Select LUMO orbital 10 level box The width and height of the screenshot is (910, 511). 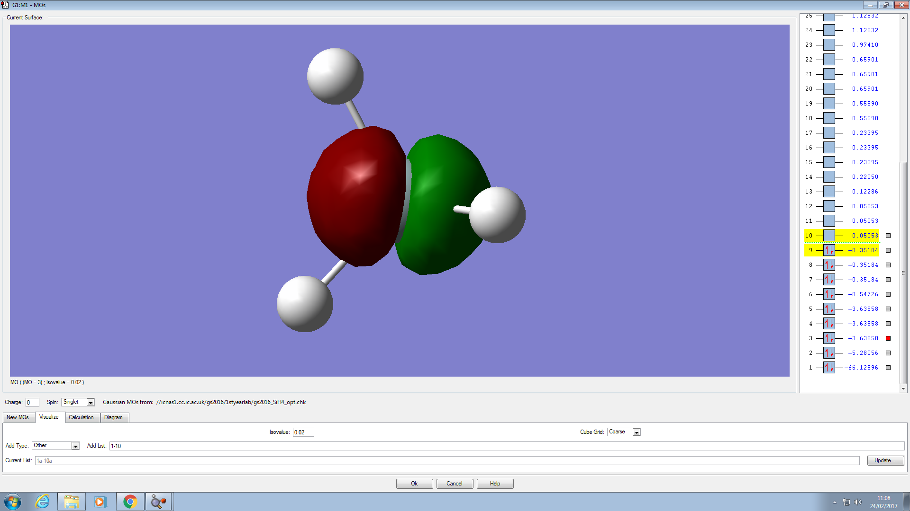pos(829,236)
